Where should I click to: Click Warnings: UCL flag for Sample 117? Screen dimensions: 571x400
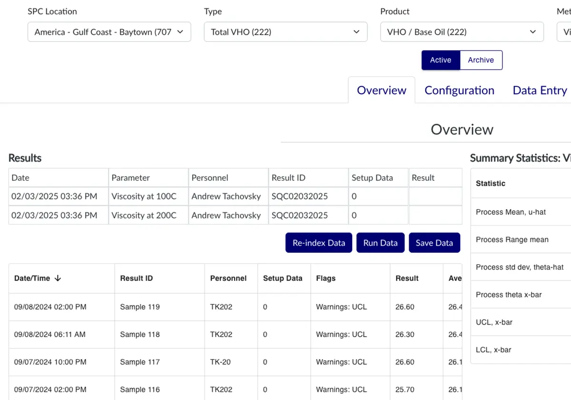(342, 362)
